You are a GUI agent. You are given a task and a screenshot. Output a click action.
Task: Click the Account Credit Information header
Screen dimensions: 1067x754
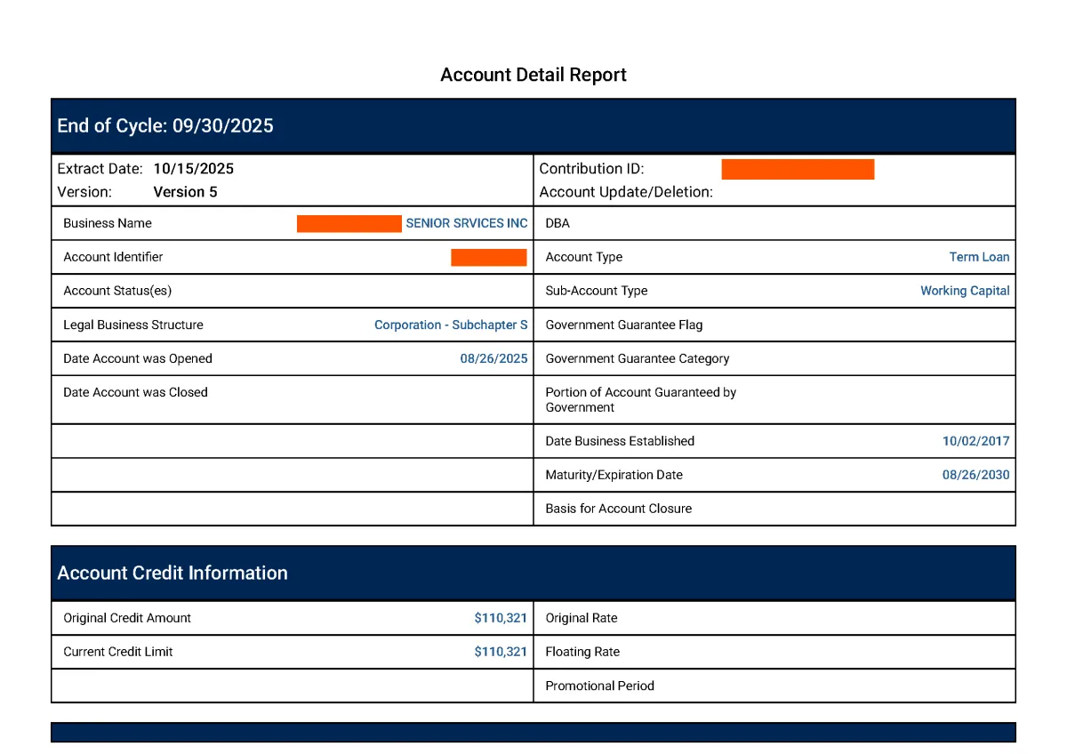coord(172,573)
